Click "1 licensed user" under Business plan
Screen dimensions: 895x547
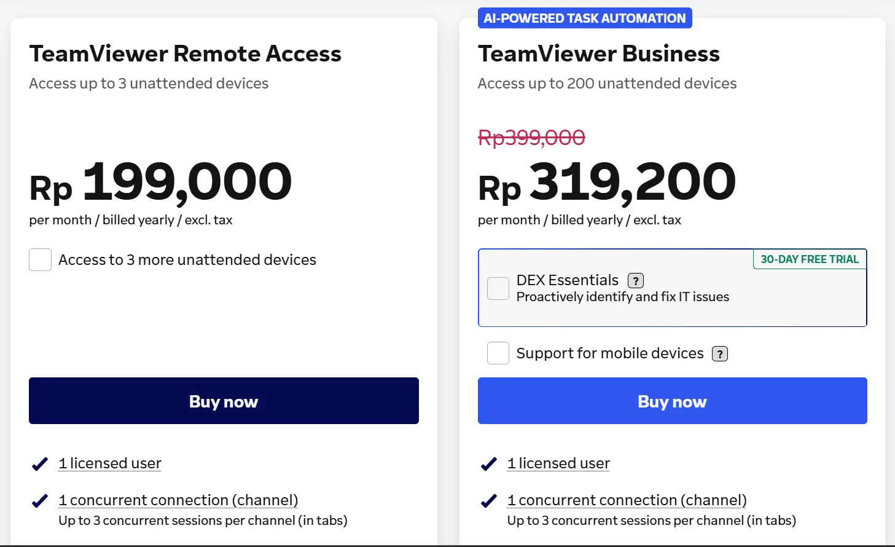coord(558,463)
